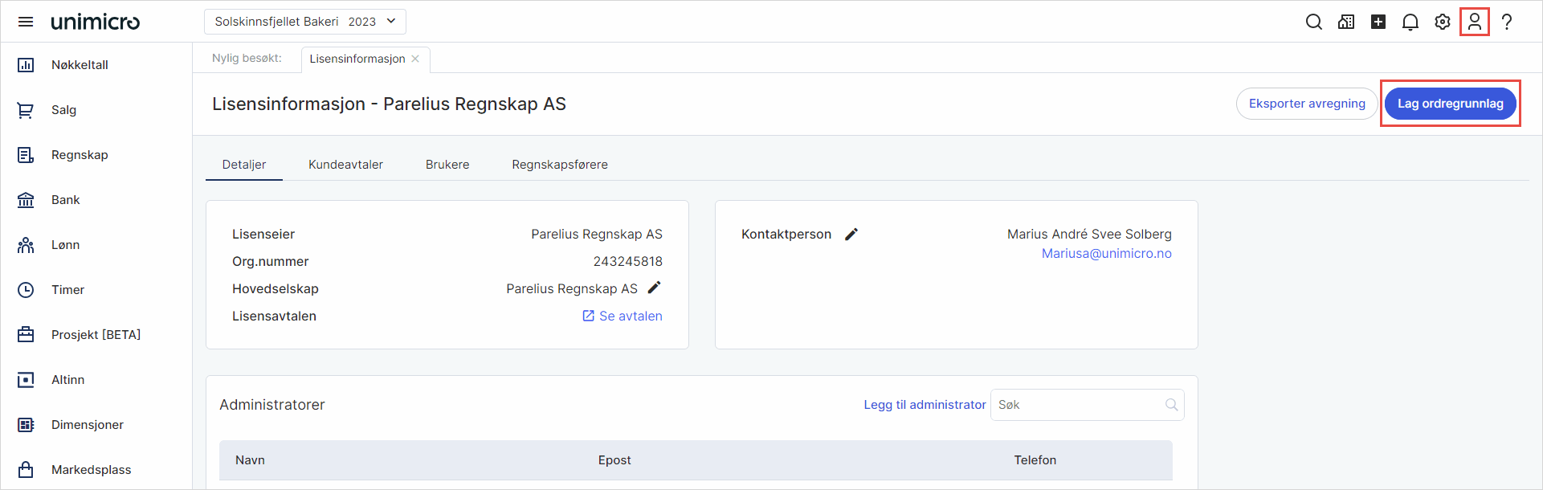Open the user profile icon

[x=1474, y=22]
